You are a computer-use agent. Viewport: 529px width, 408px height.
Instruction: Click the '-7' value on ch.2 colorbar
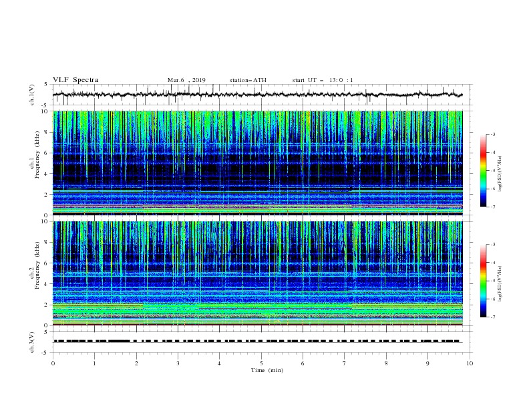pos(492,317)
